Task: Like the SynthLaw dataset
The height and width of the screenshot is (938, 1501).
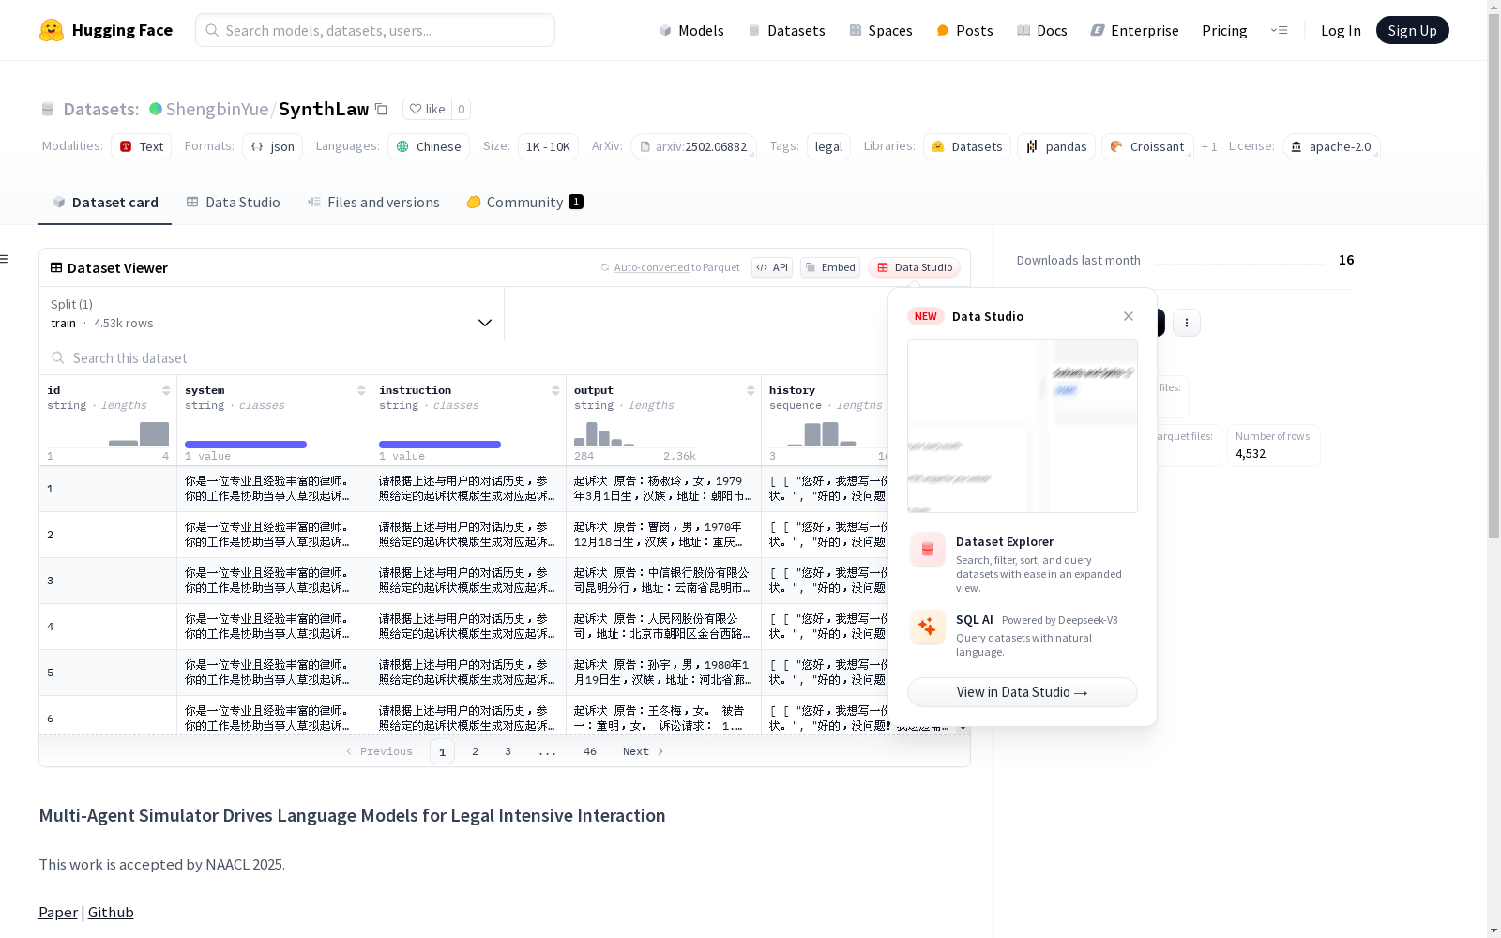Action: [427, 109]
